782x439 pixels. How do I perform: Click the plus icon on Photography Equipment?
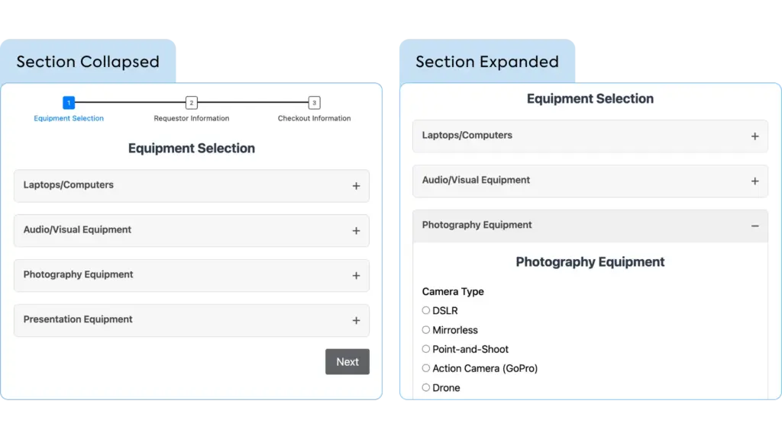click(356, 275)
